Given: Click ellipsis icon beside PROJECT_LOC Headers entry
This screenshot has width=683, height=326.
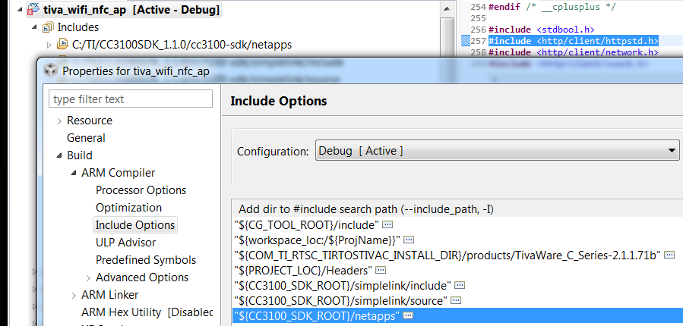Looking at the screenshot, I should coord(381,270).
